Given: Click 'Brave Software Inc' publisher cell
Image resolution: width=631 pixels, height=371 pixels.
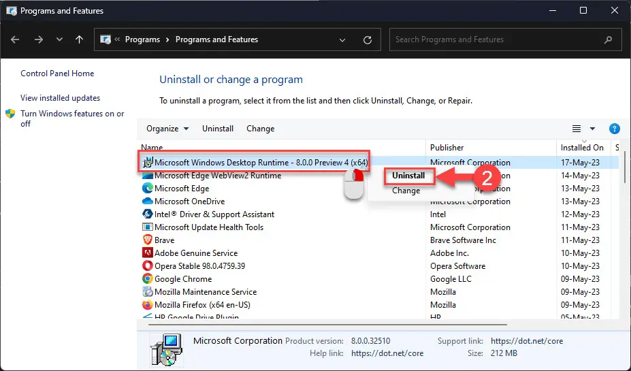Looking at the screenshot, I should pos(463,240).
